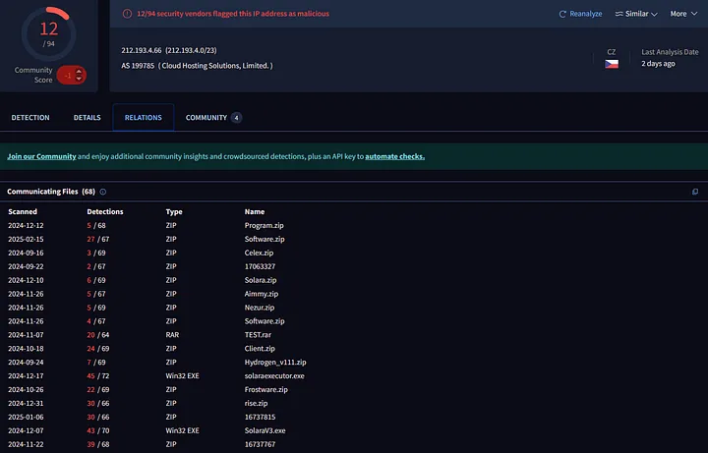Follow the automate checks link
The image size is (708, 453).
[x=394, y=156]
